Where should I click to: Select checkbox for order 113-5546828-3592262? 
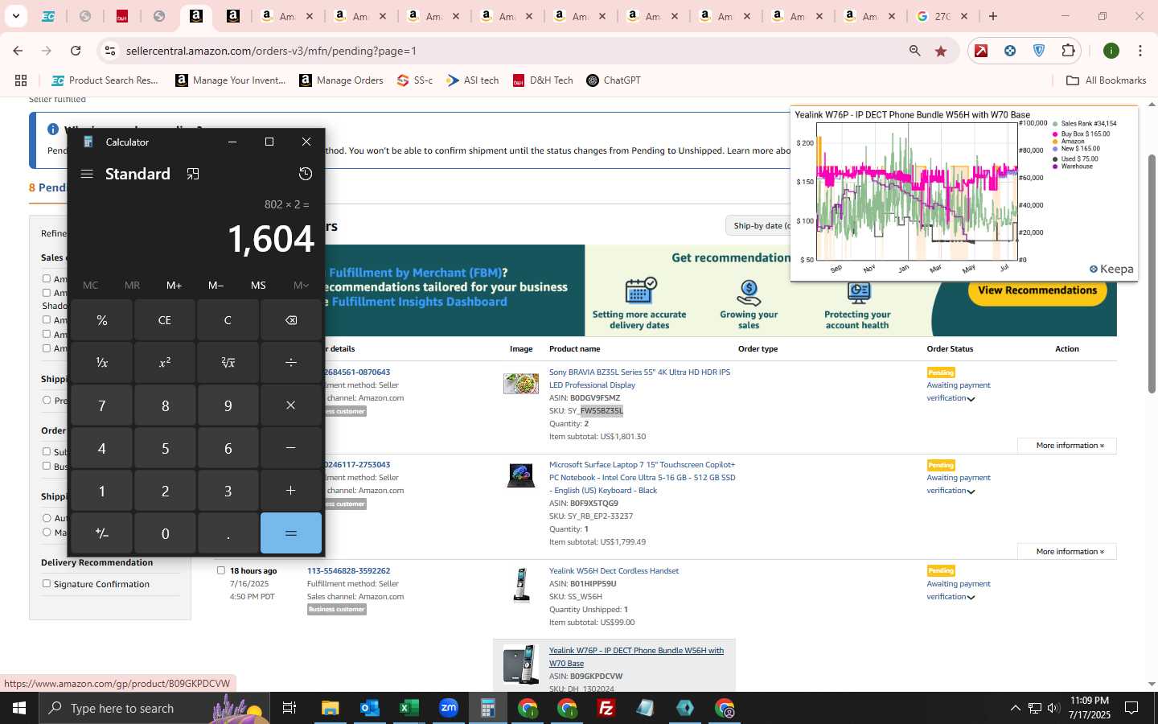click(x=221, y=570)
